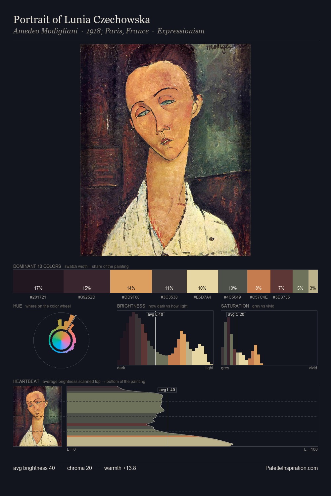The height and width of the screenshot is (496, 331).
Task: Click the 'SATURATION' section heading
Action: tap(235, 306)
